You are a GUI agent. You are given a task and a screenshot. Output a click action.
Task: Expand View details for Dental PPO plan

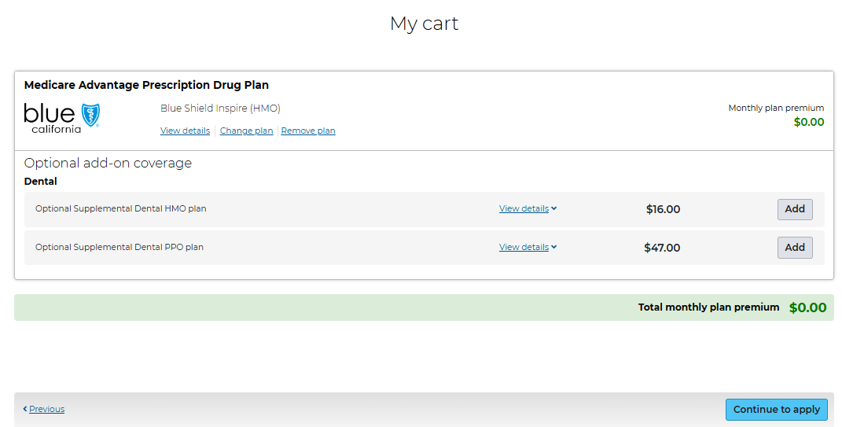524,247
